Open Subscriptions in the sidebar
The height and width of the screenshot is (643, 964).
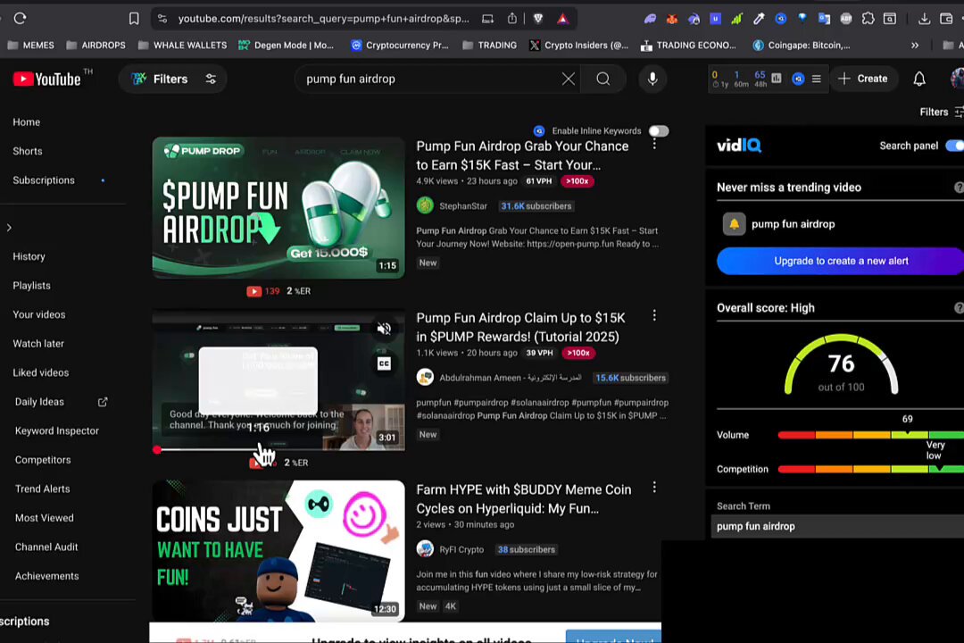pos(44,180)
